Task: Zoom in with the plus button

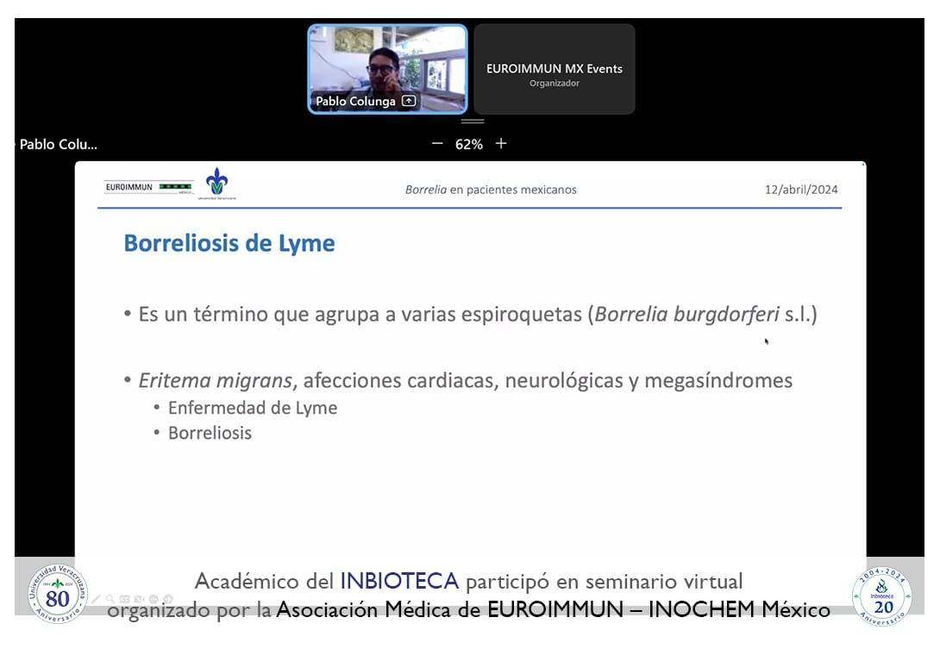Action: tap(501, 144)
